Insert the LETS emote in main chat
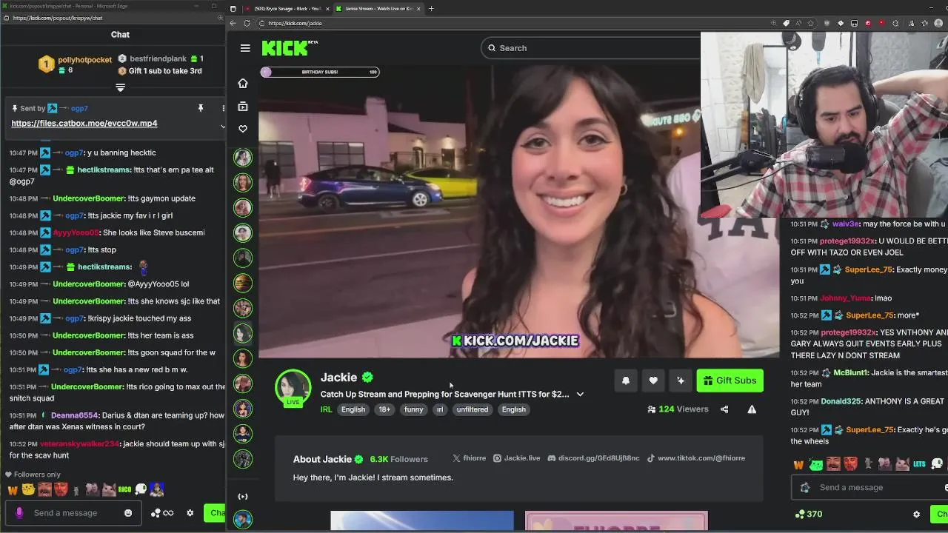The image size is (948, 533). tap(919, 464)
